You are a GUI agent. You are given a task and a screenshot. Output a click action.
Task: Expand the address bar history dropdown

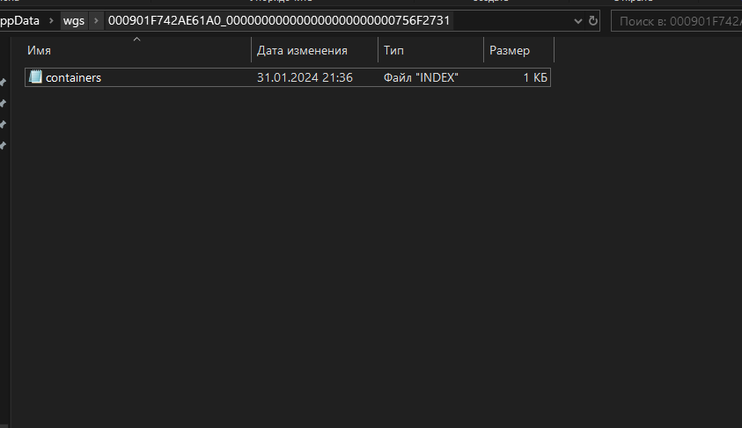click(x=577, y=21)
